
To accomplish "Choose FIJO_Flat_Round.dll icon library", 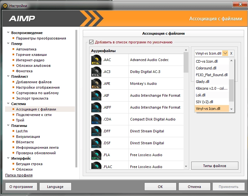I will coord(212,75).
